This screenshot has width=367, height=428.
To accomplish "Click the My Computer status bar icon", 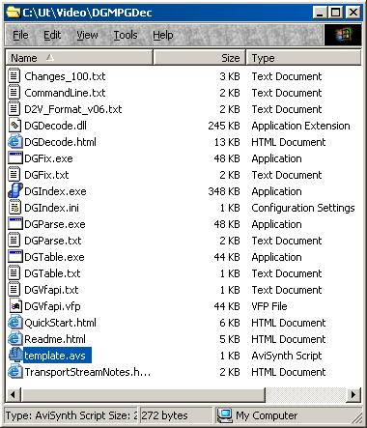I will click(224, 415).
